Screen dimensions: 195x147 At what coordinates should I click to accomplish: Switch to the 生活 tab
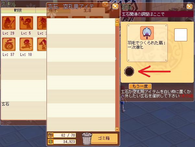pyautogui.click(x=87, y=10)
